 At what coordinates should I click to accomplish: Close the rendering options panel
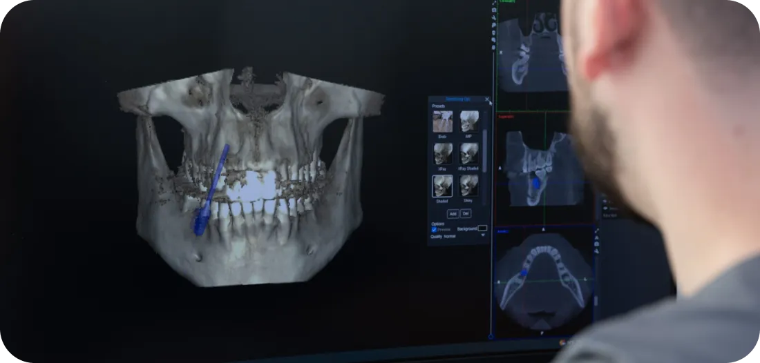[487, 99]
